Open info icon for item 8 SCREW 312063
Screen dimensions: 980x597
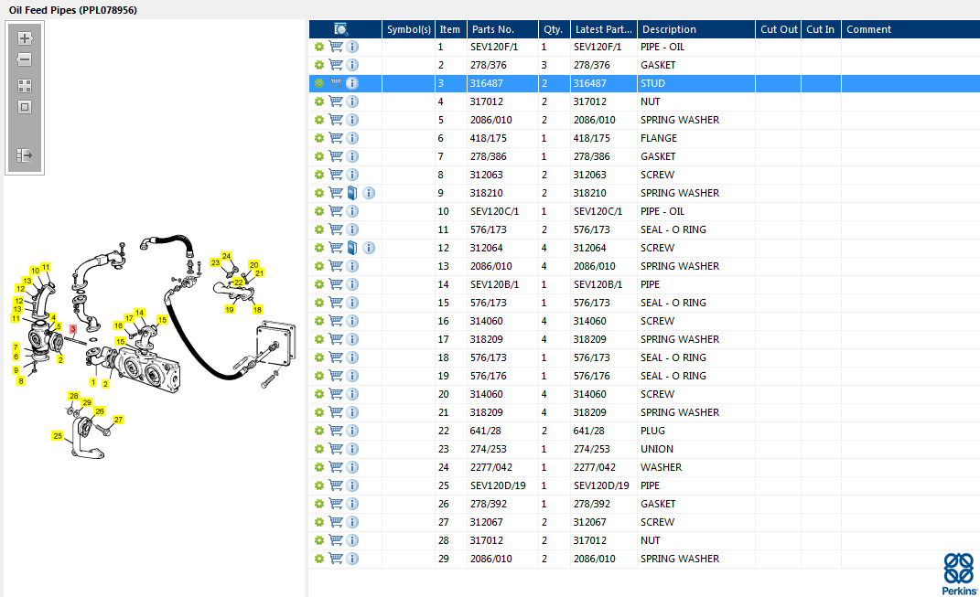click(352, 175)
